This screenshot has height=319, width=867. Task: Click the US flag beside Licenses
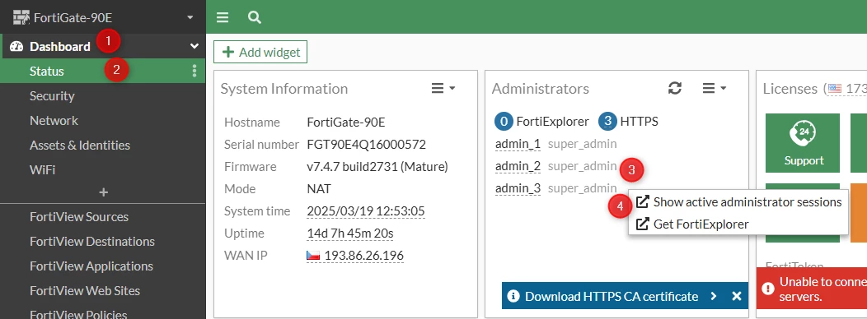tap(834, 88)
